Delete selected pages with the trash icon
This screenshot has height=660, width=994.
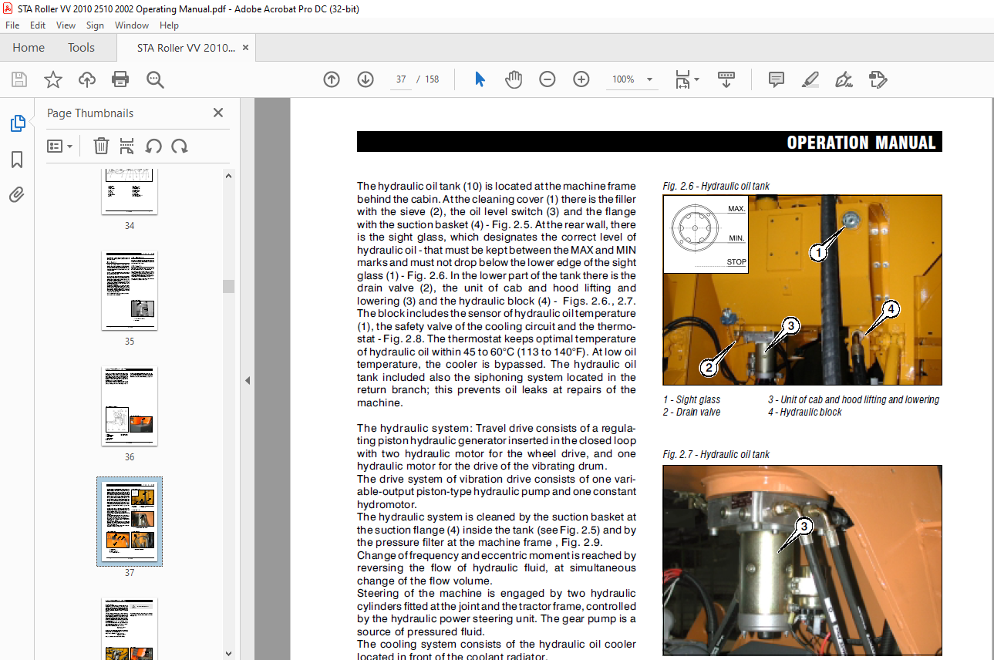(101, 146)
